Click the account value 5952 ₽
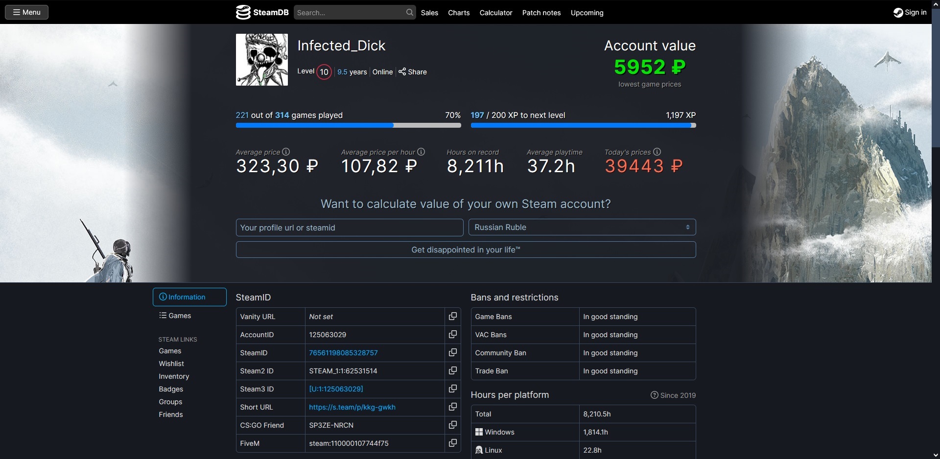 (650, 67)
